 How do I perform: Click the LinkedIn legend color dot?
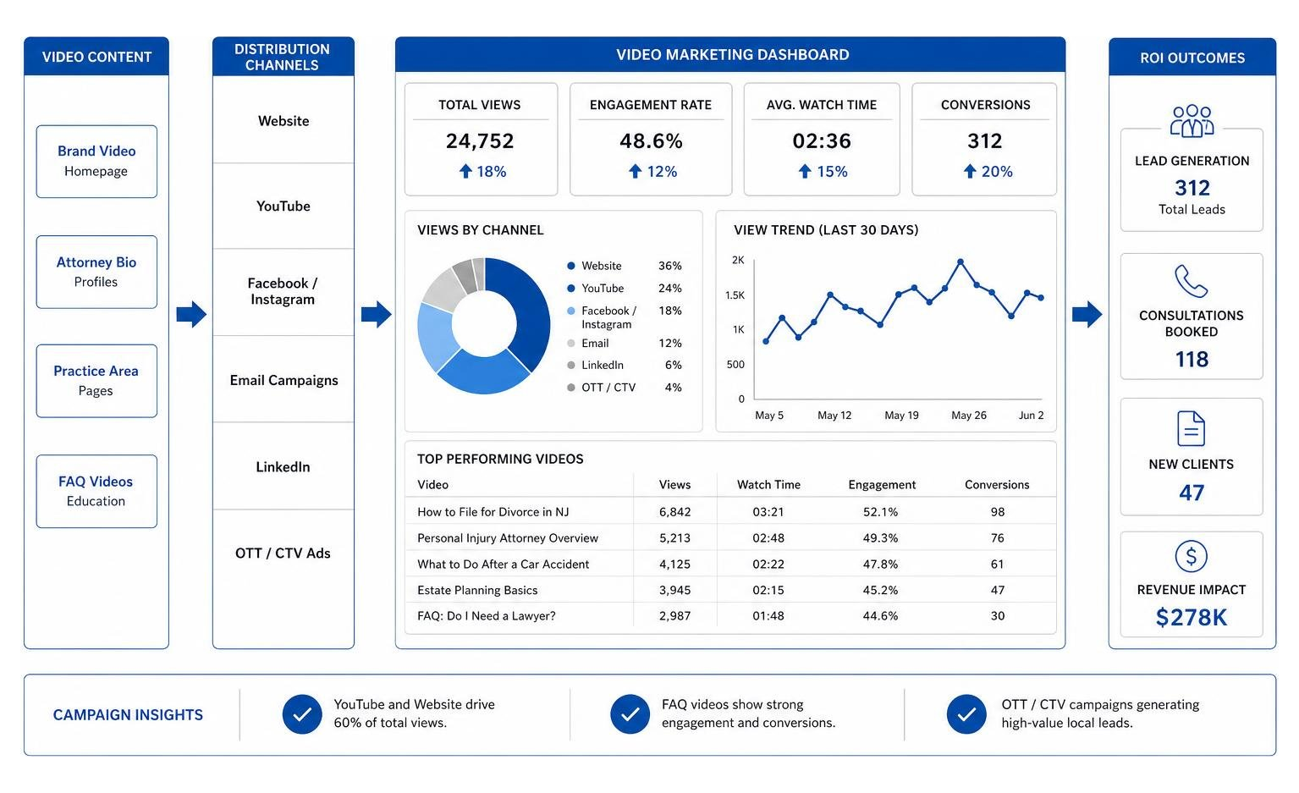pyautogui.click(x=571, y=366)
